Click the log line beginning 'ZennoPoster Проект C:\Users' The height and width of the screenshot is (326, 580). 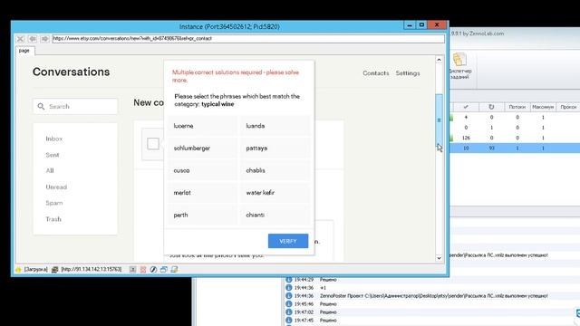coord(433,296)
